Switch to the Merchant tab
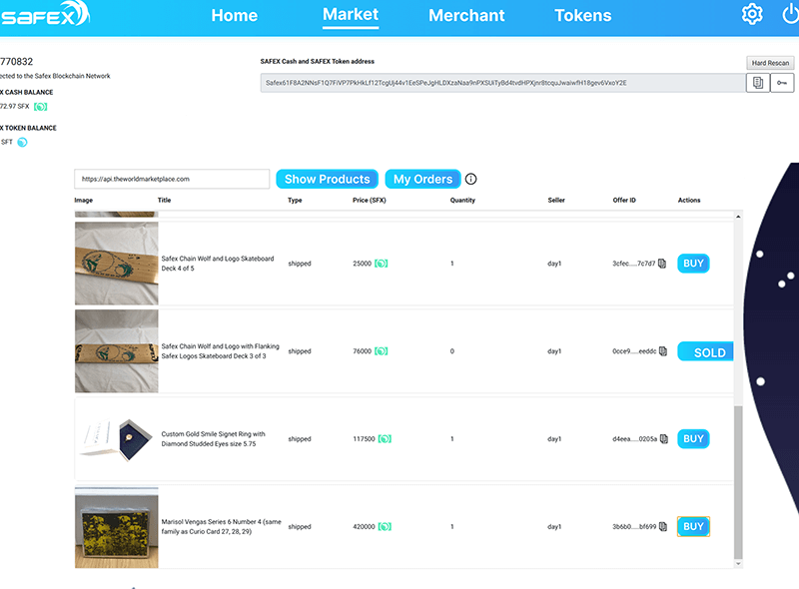The image size is (799, 589). pos(466,15)
